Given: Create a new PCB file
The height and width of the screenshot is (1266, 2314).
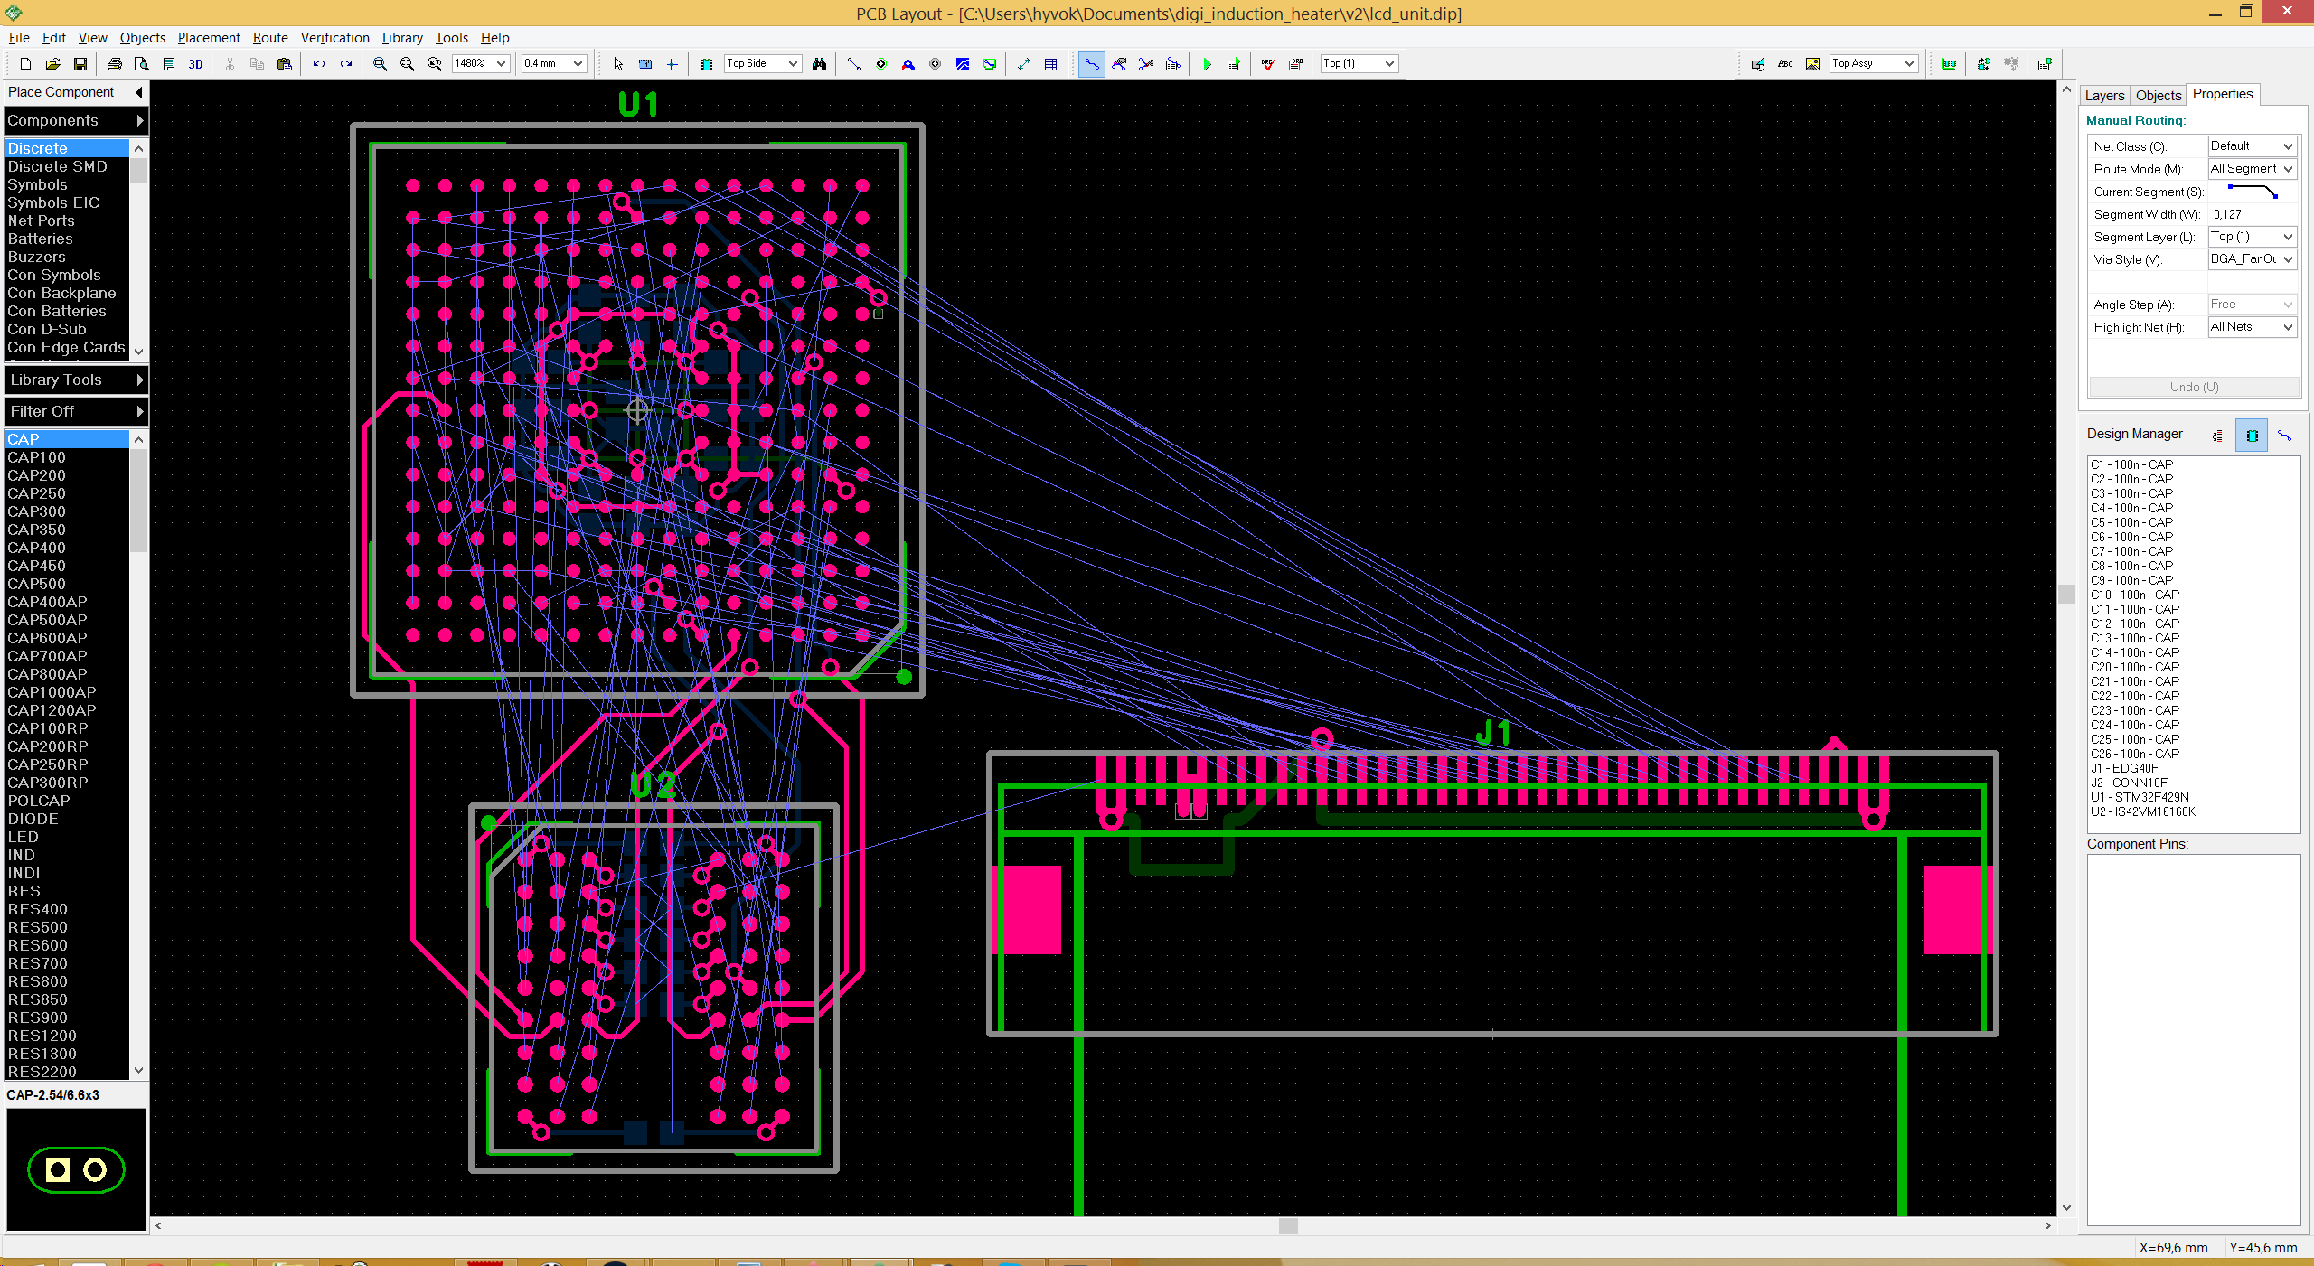Looking at the screenshot, I should pyautogui.click(x=25, y=63).
